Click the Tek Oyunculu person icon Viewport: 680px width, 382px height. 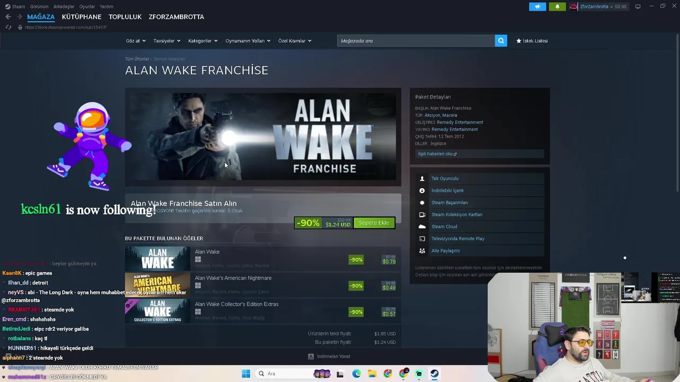point(422,179)
